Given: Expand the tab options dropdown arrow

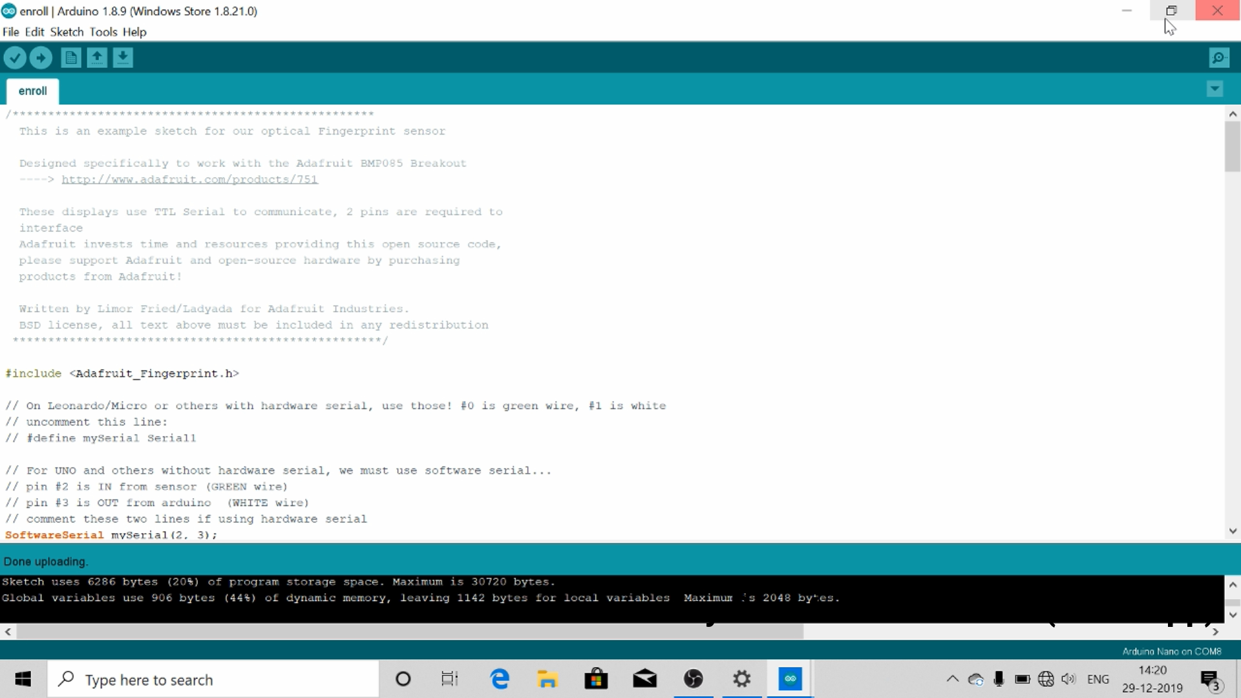Looking at the screenshot, I should [1214, 89].
